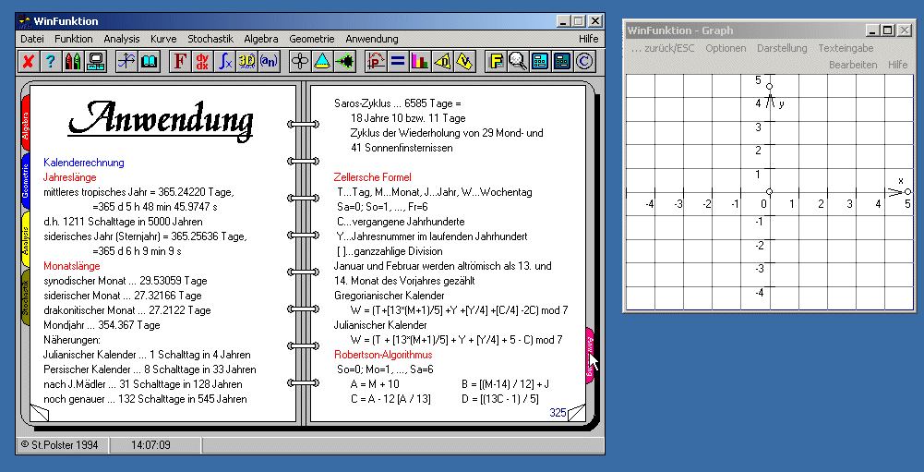Screen dimensions: 924x472
Task: Click the y-axis end handle circle
Action: point(769,87)
